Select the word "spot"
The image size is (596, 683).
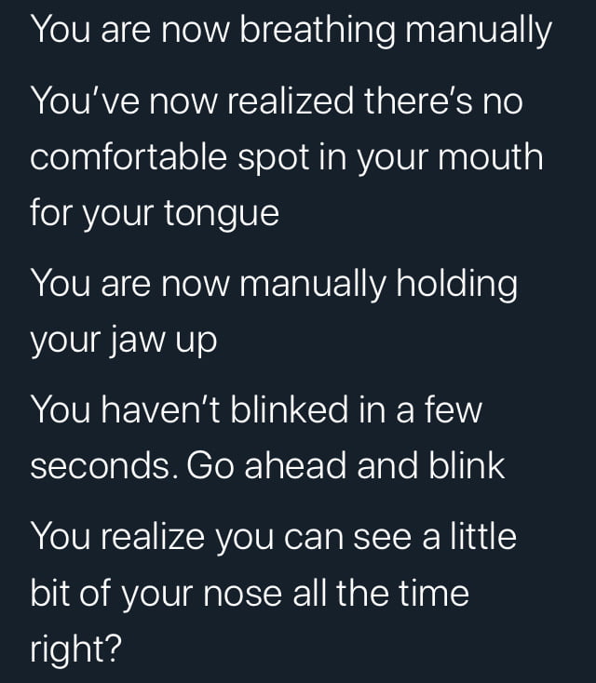coord(274,159)
